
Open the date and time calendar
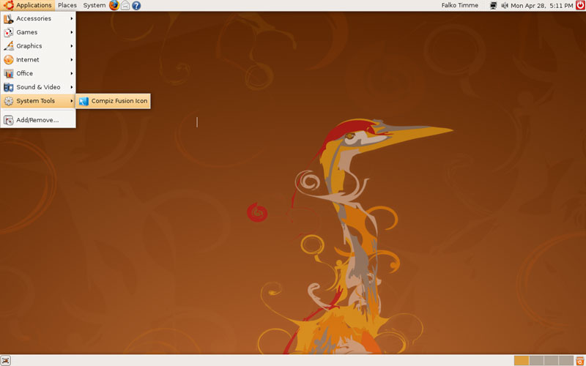(x=542, y=6)
